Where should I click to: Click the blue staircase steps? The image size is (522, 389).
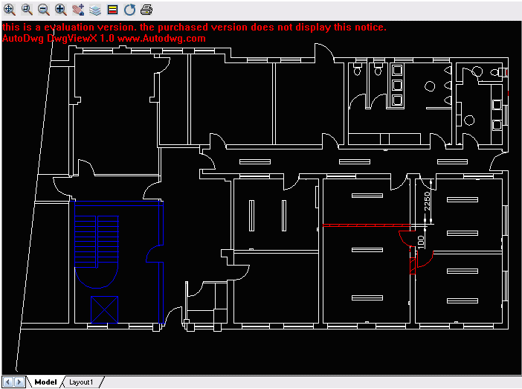[x=97, y=242]
